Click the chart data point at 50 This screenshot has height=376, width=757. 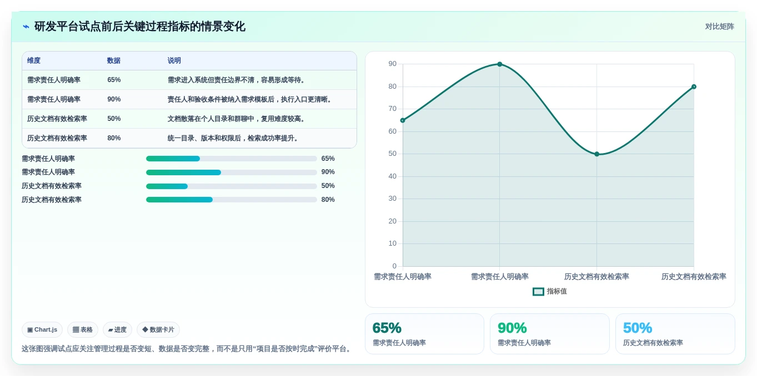[597, 154]
